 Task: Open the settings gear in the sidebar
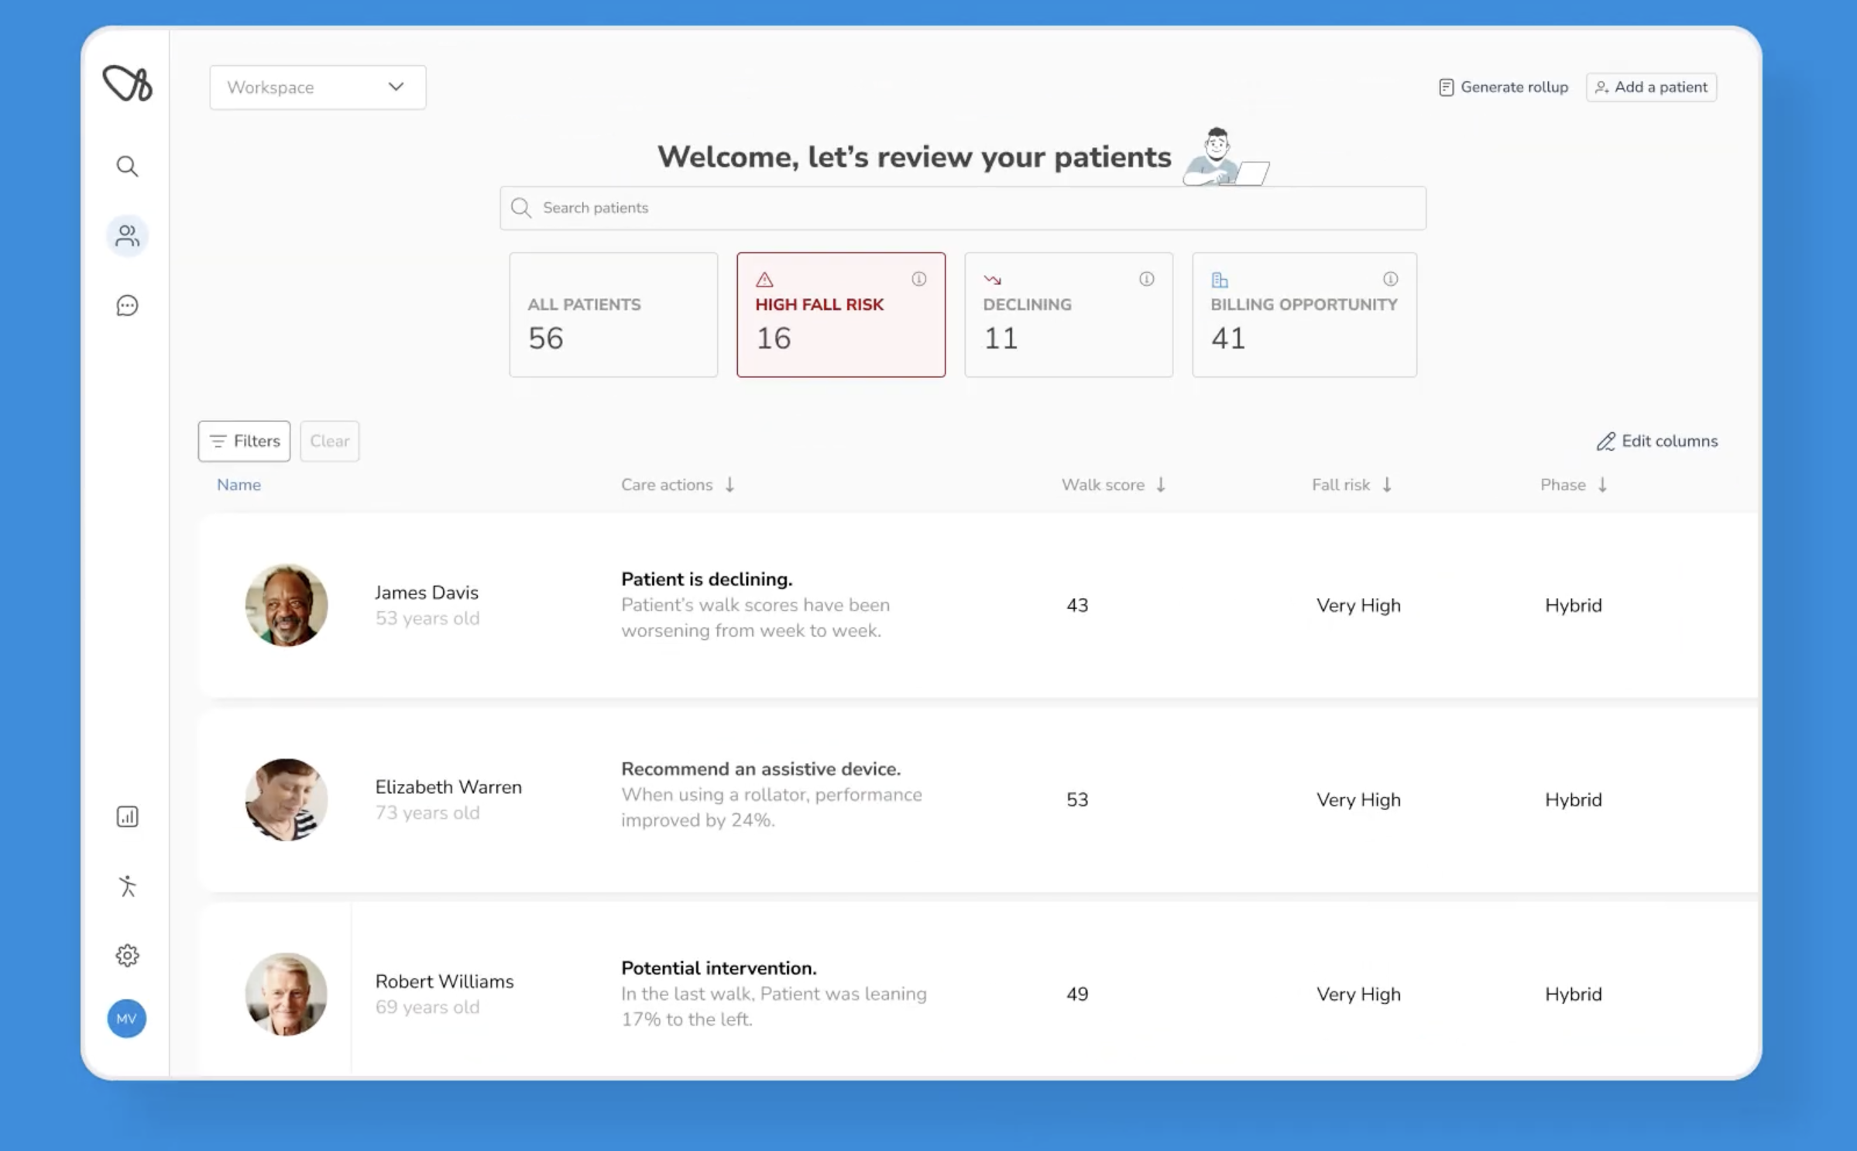[127, 955]
